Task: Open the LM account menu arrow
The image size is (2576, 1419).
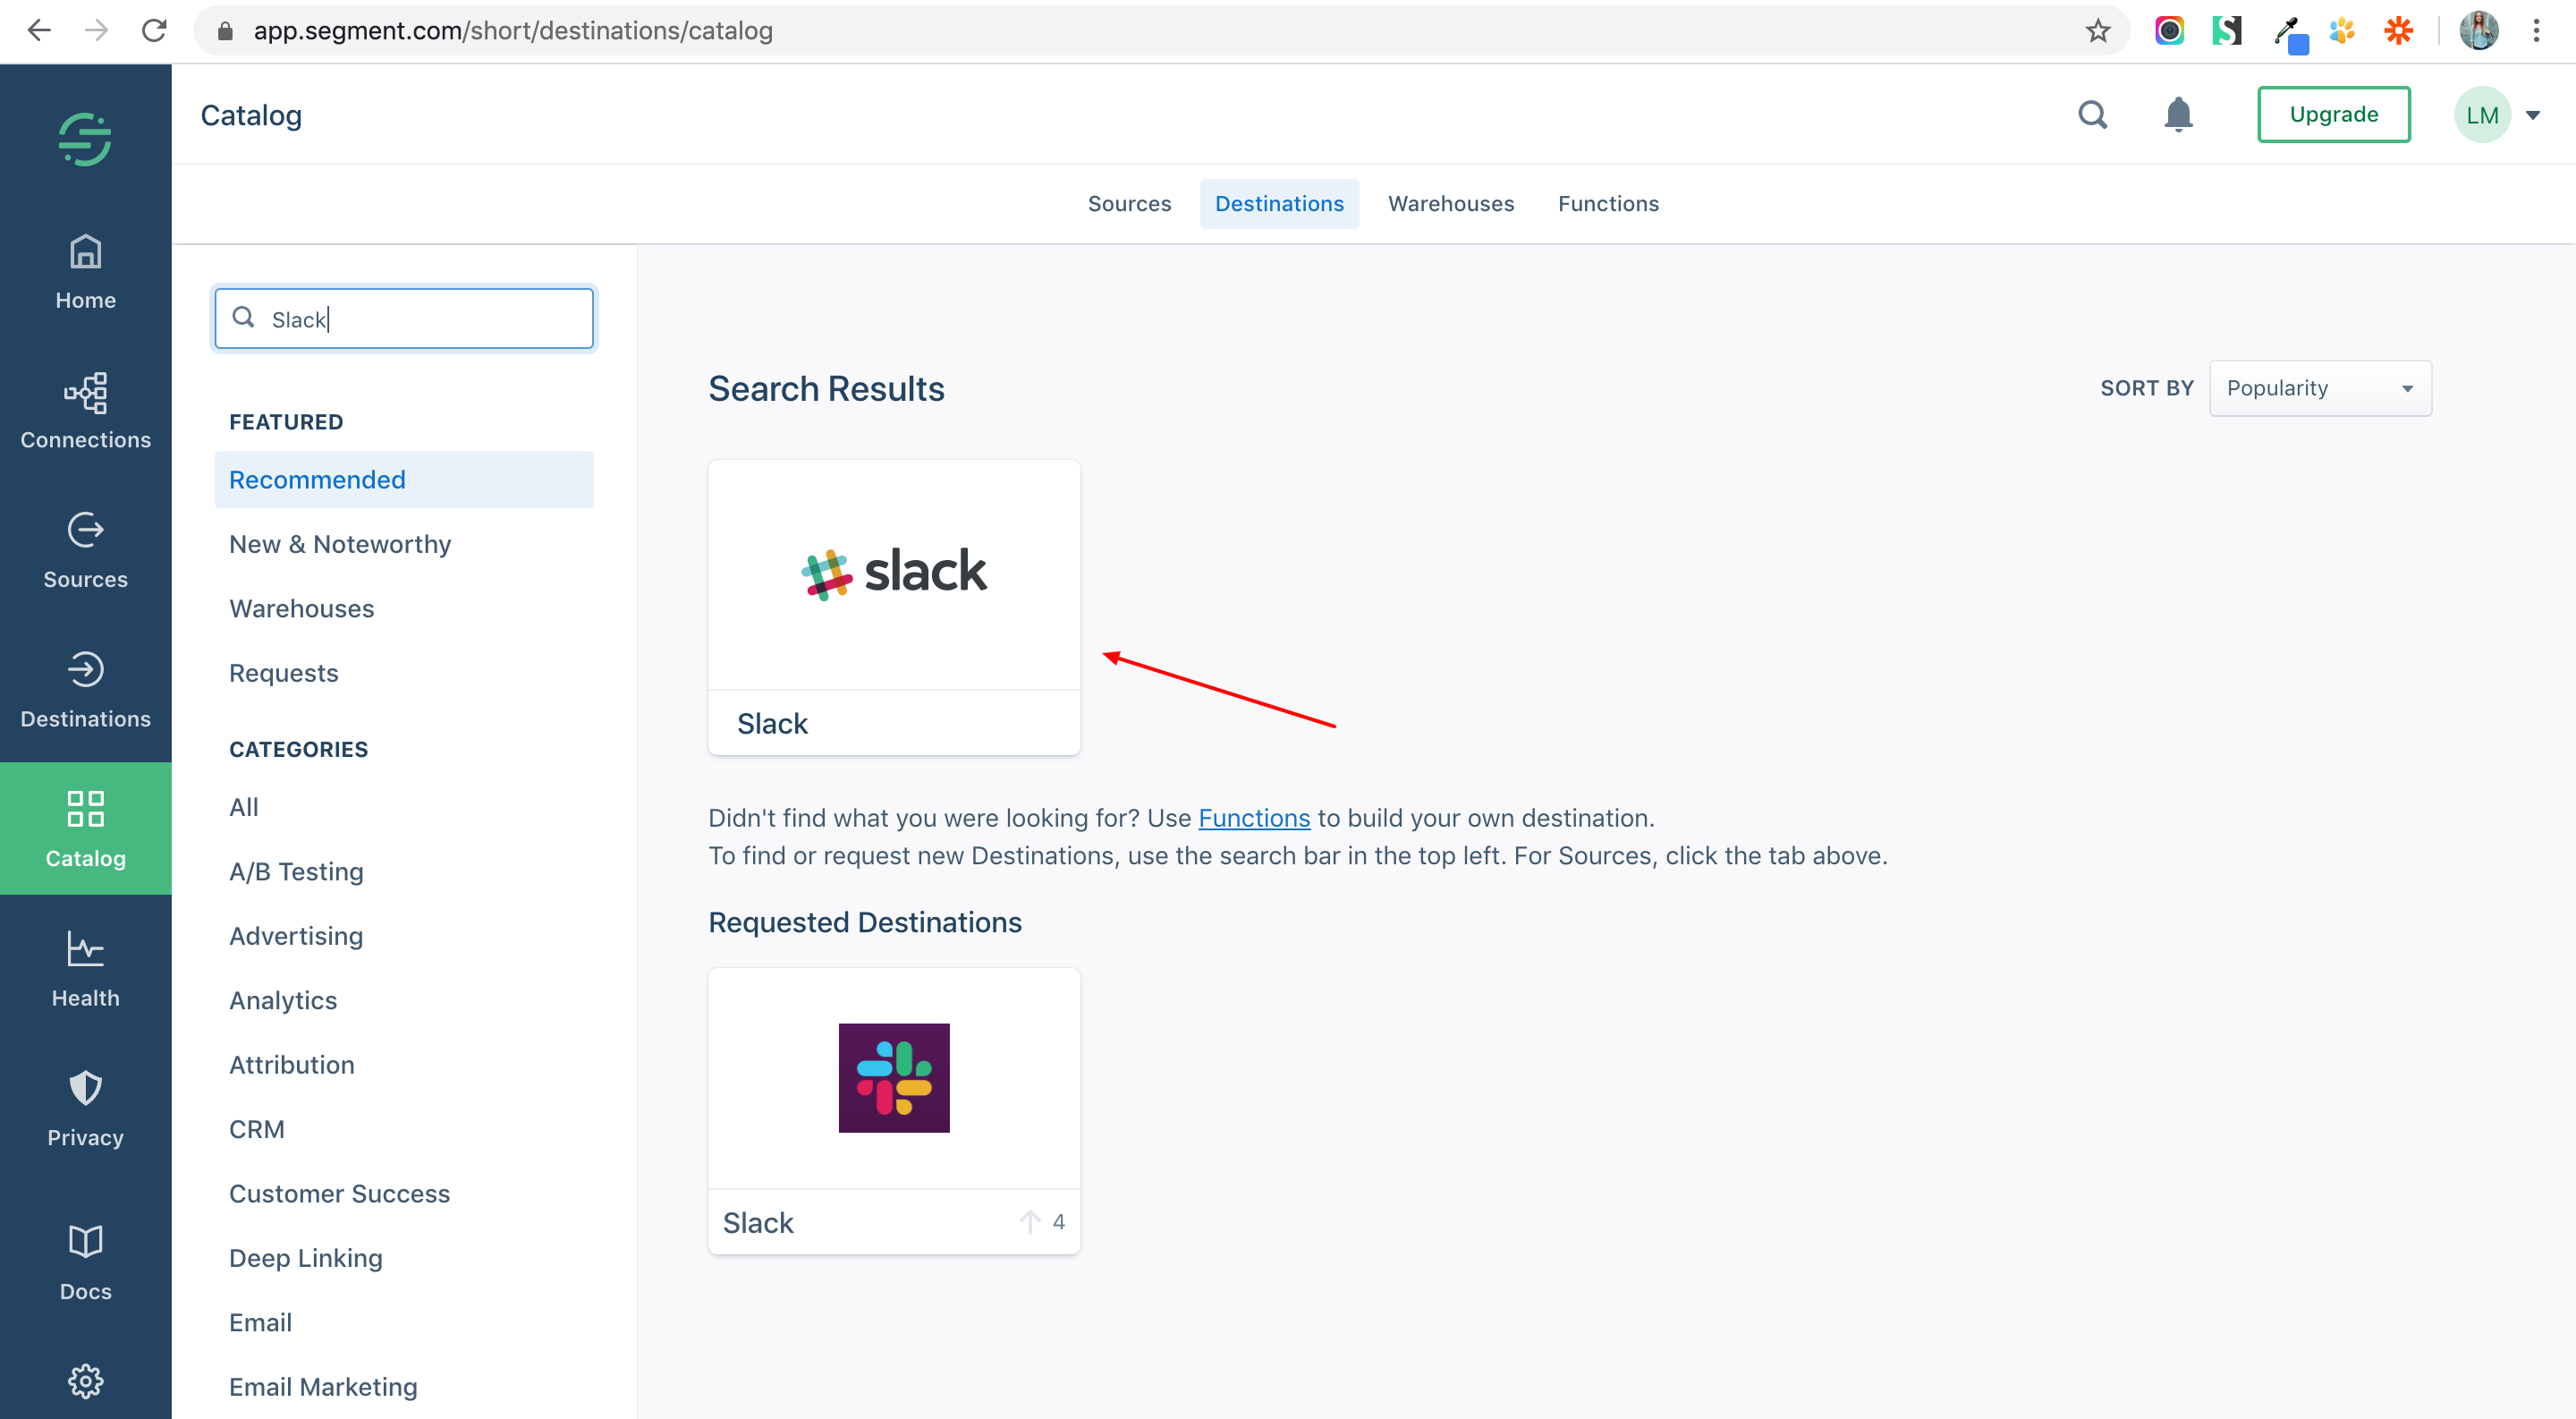Action: (2533, 116)
